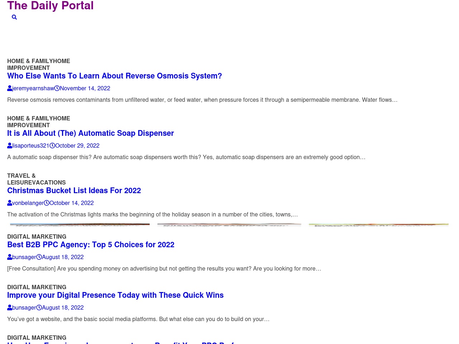
Task: Click the search magnifier icon
Action: tap(14, 17)
